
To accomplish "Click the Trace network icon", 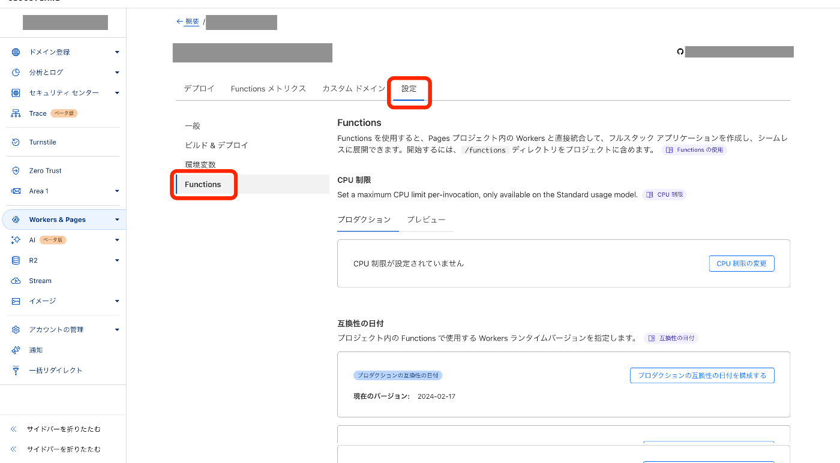I will pos(16,113).
